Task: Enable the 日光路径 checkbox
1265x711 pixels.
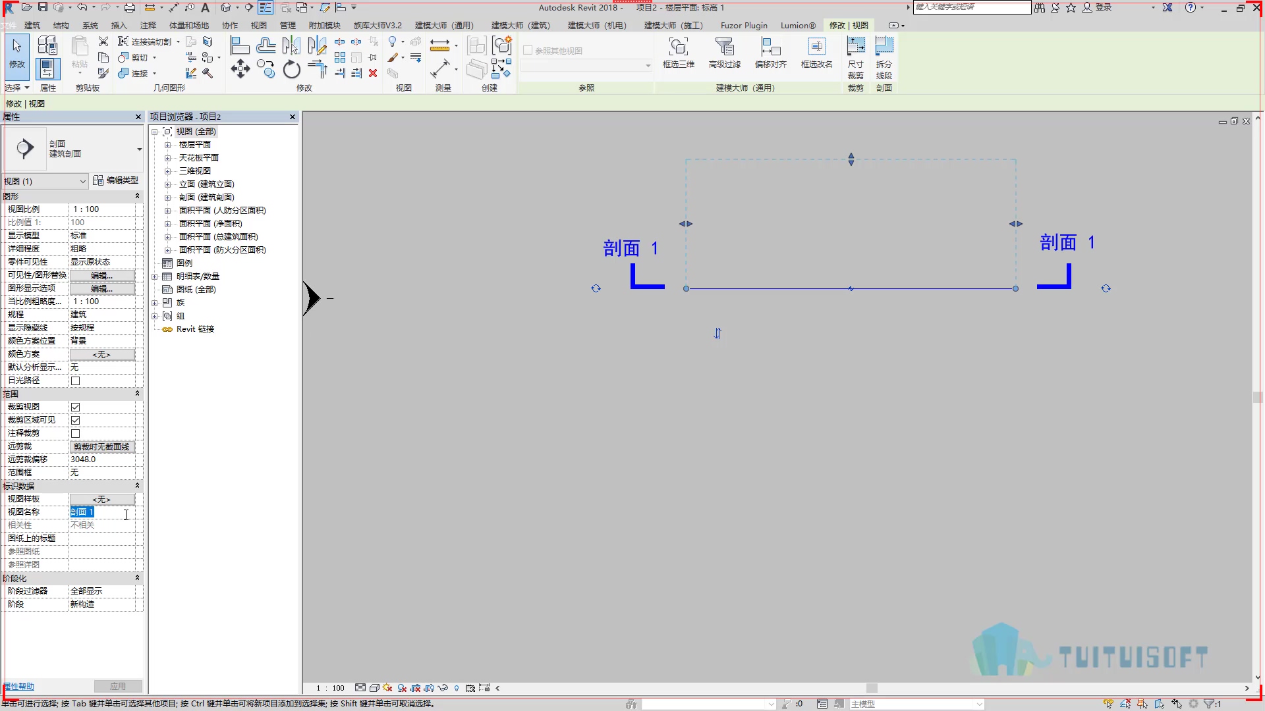Action: coord(75,381)
